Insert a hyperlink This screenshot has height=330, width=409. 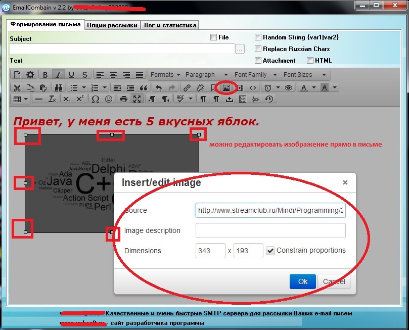[x=187, y=88]
